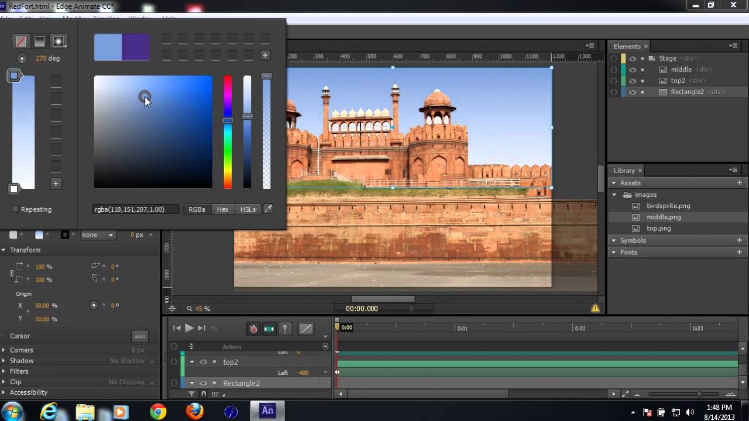This screenshot has width=749, height=421.
Task: Open the border style 'none' dropdown
Action: tap(98, 235)
